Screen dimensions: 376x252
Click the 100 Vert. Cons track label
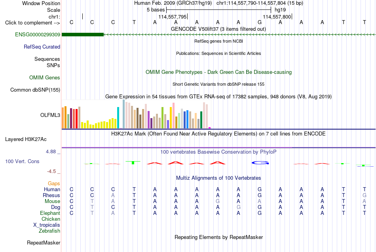22,161
